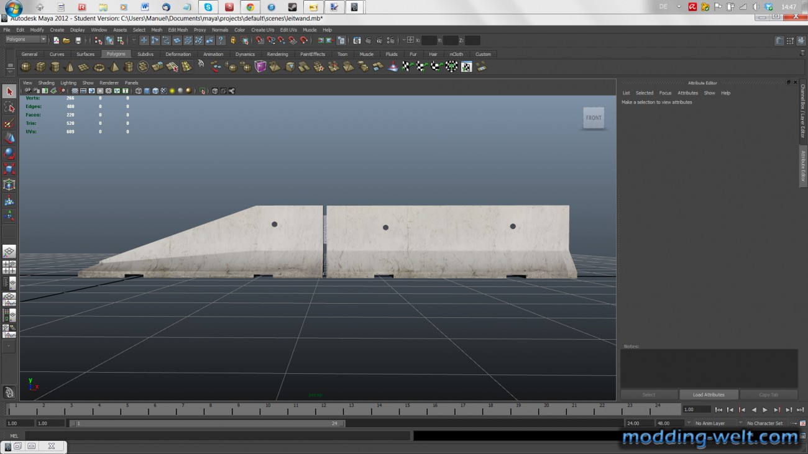Create a polygon cylinder from shelf
The height and width of the screenshot is (454, 808).
(x=55, y=66)
